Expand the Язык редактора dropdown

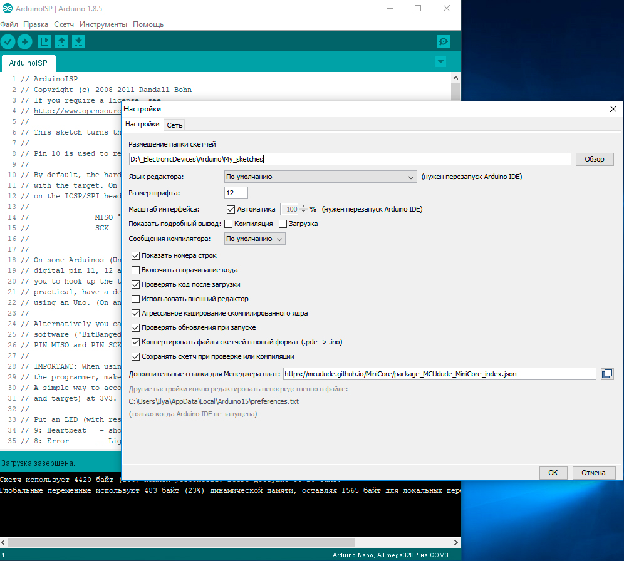point(320,177)
